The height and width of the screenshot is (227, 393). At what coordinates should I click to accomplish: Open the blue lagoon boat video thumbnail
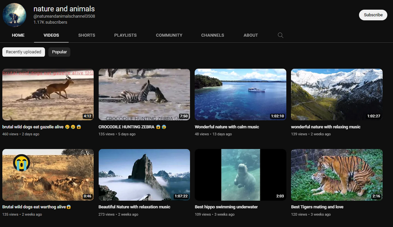(241, 94)
